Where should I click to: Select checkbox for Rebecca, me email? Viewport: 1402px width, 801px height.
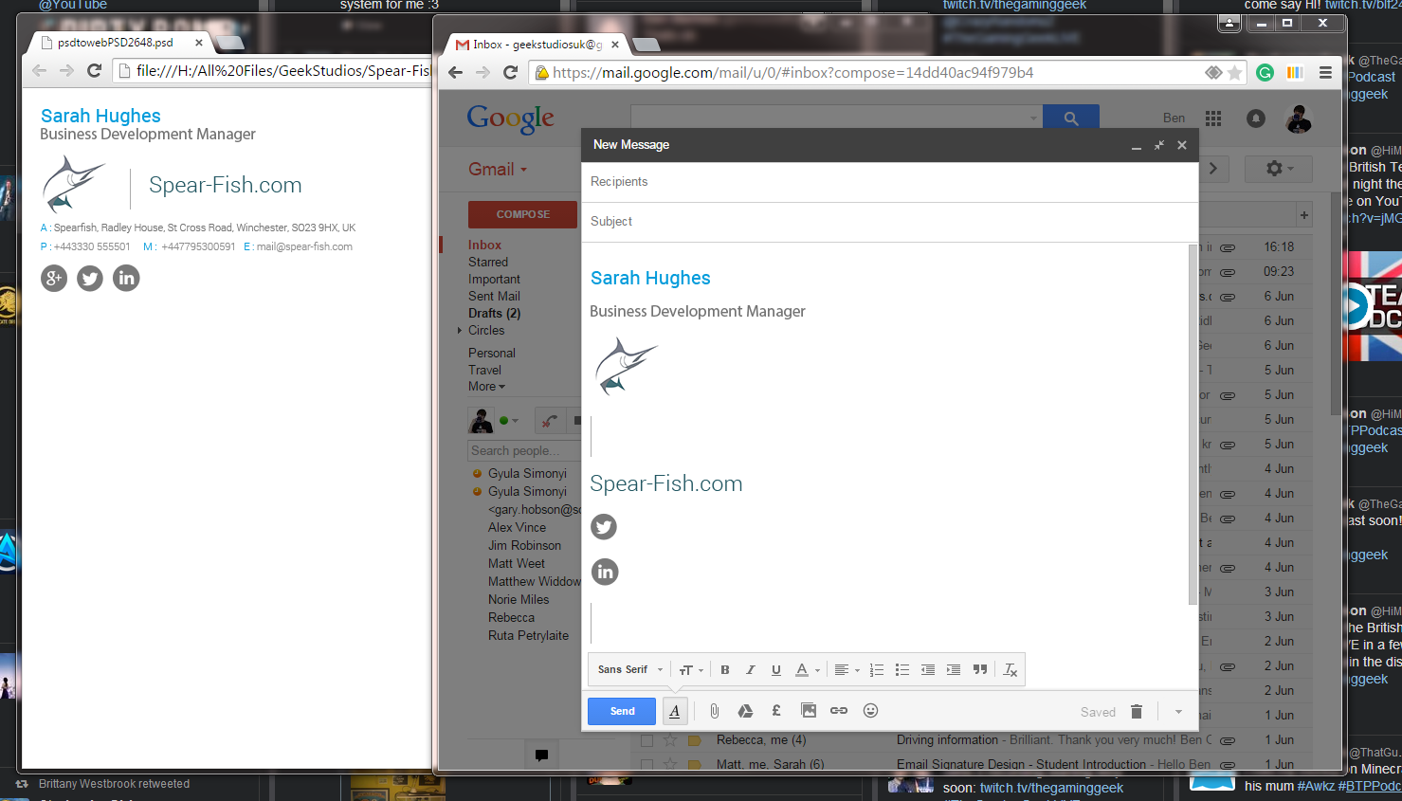coord(646,740)
